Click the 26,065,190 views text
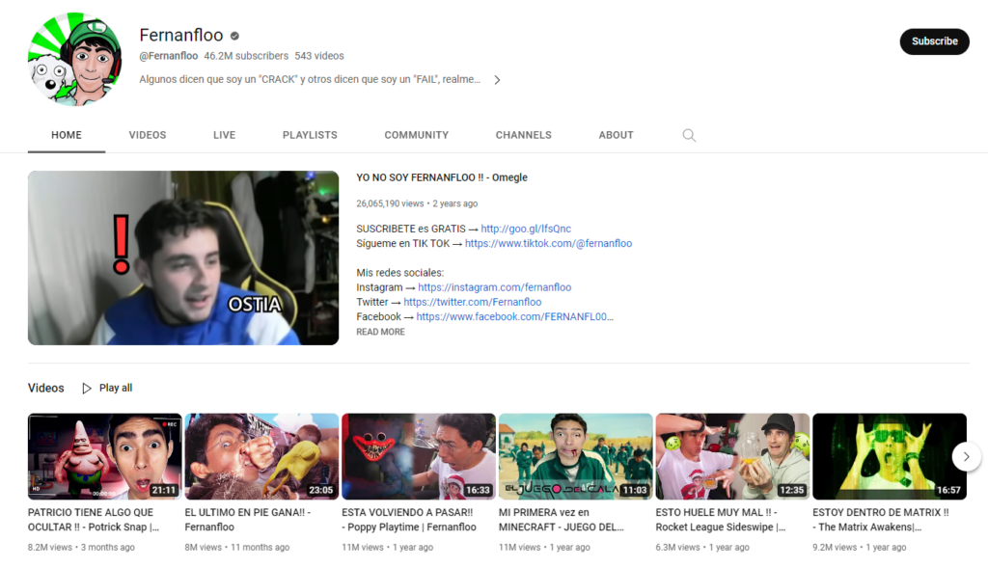Screen dimensions: 988x568 click(390, 203)
